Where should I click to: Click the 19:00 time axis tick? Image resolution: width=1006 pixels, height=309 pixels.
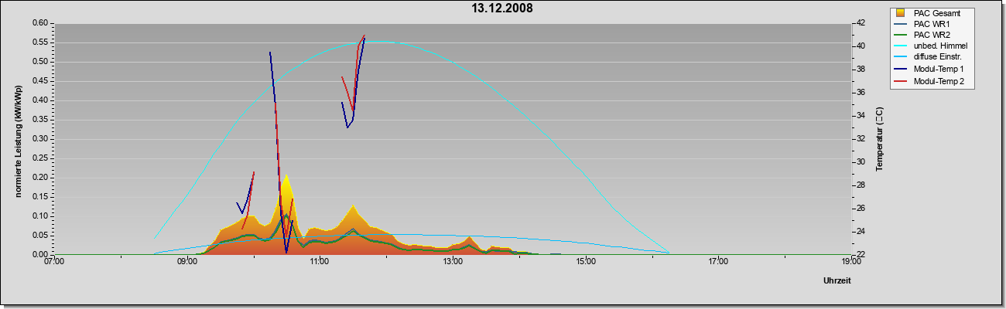(x=850, y=263)
